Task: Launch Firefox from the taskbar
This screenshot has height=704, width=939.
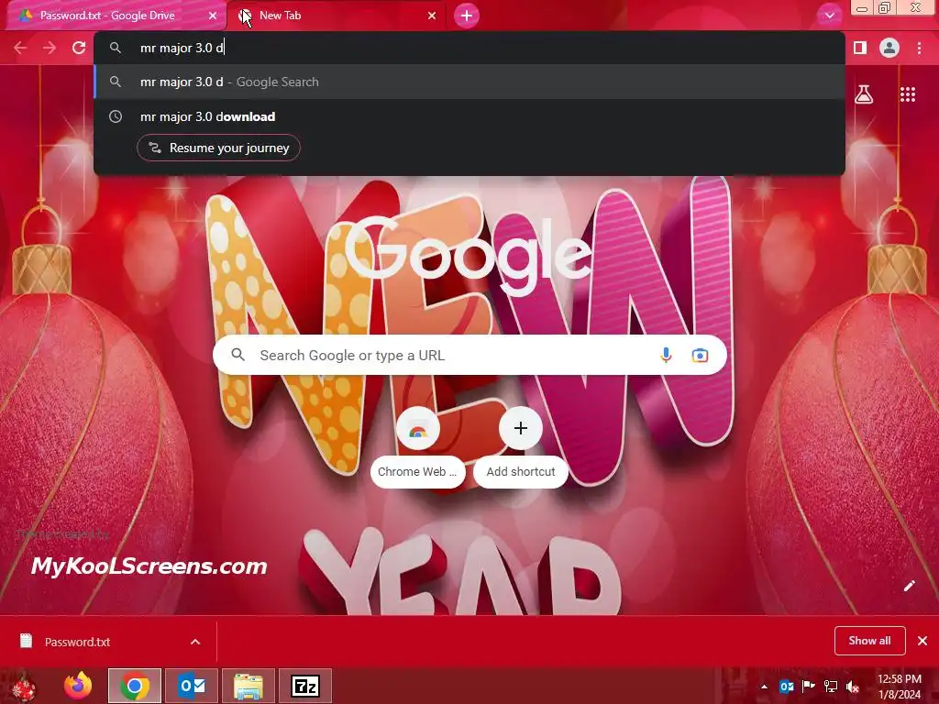Action: coord(78,686)
